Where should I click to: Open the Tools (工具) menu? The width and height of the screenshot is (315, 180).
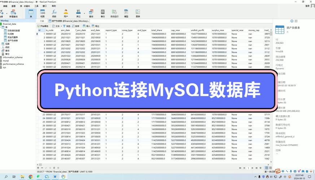36,6
